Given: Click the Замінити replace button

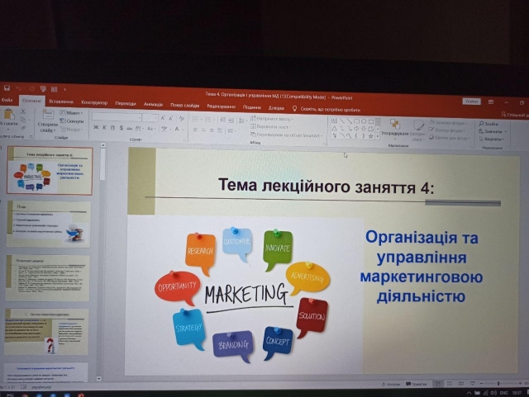Looking at the screenshot, I should click(x=493, y=131).
